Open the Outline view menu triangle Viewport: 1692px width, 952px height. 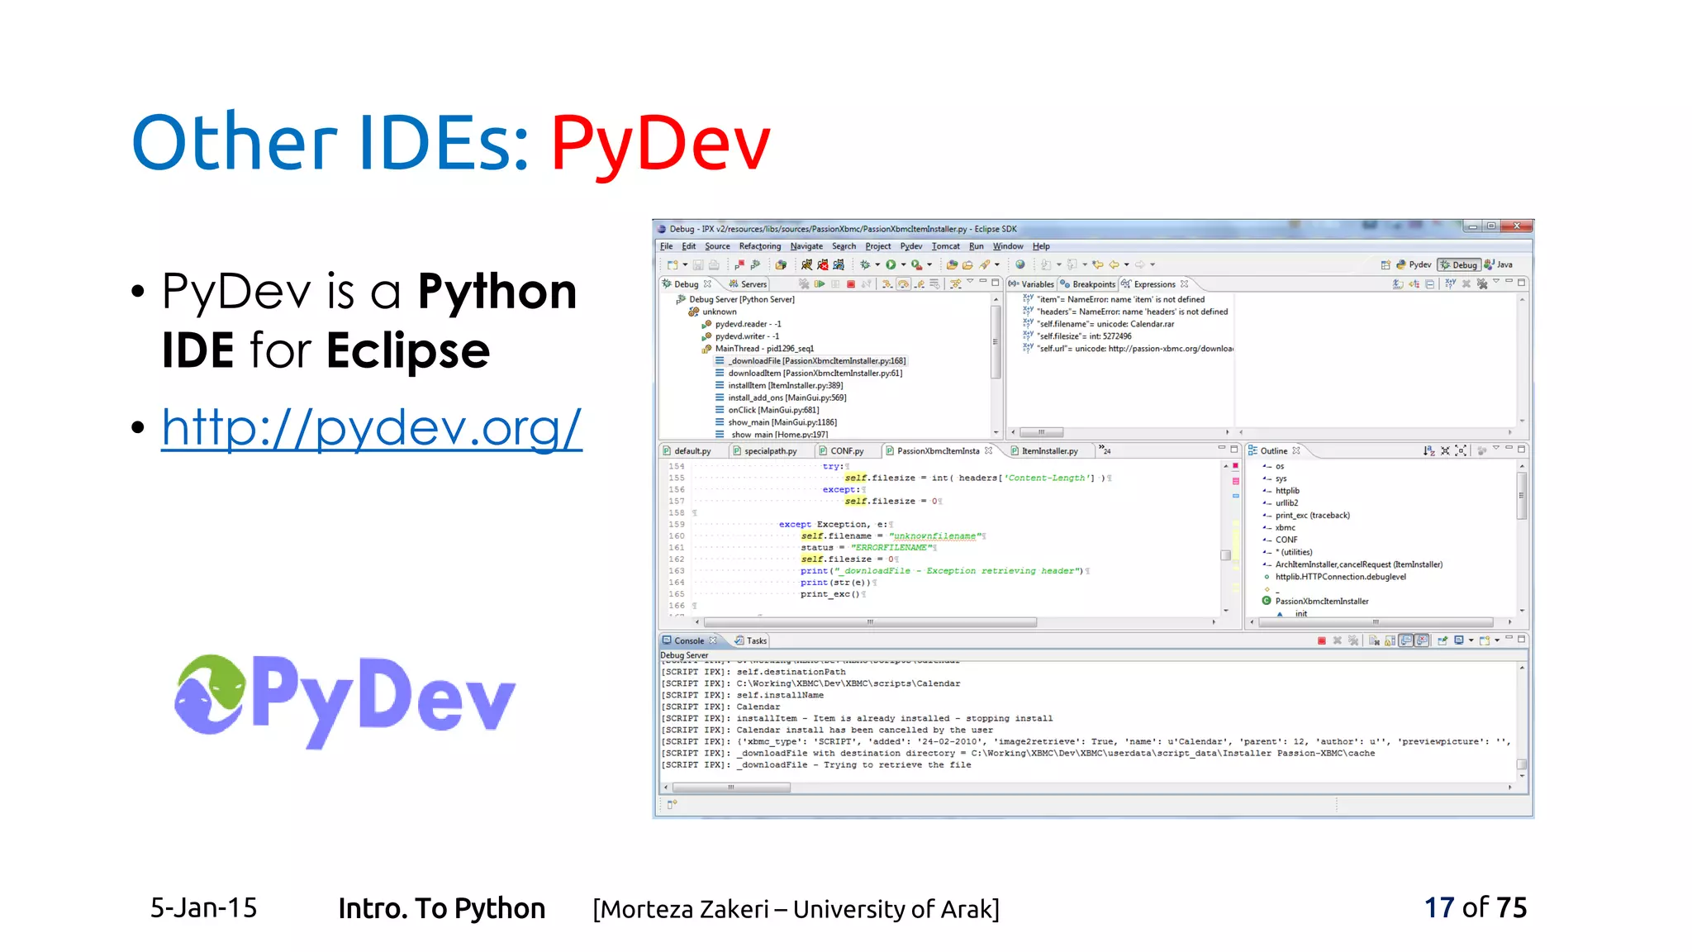1496,448
